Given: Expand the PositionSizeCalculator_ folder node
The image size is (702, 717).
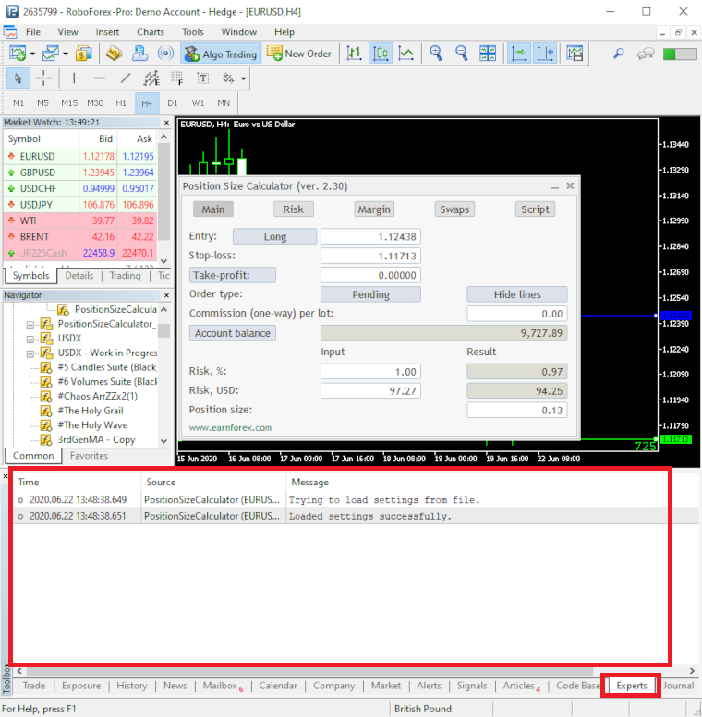Looking at the screenshot, I should click(x=30, y=325).
